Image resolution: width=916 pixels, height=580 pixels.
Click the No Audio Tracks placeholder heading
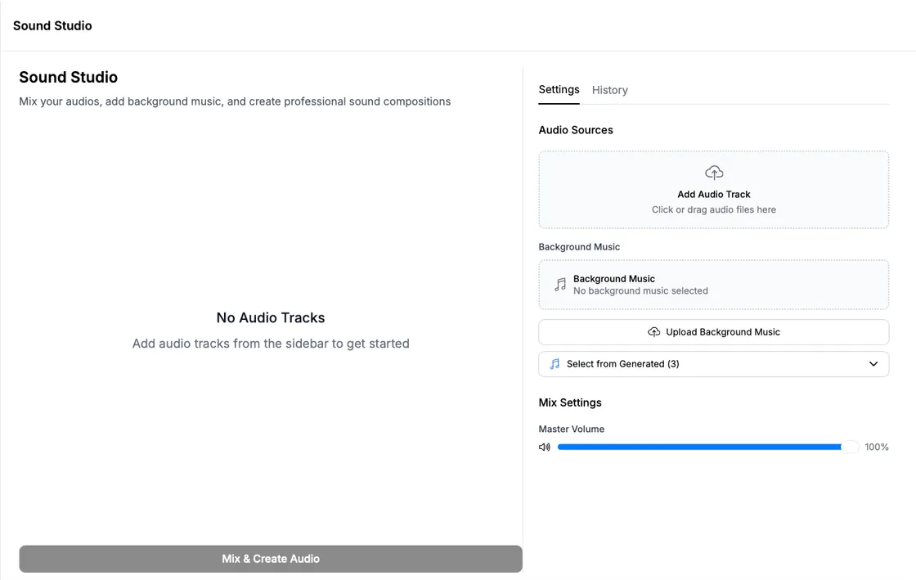271,317
